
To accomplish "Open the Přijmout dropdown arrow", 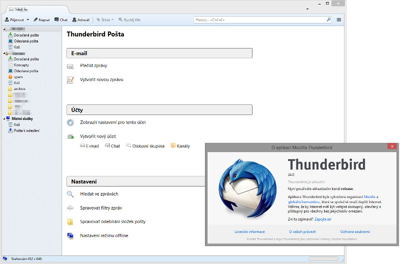I will tap(28, 19).
